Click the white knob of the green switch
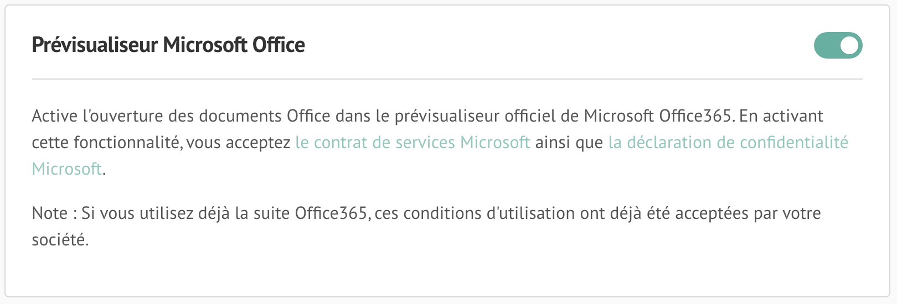Image resolution: width=897 pixels, height=304 pixels. [850, 45]
